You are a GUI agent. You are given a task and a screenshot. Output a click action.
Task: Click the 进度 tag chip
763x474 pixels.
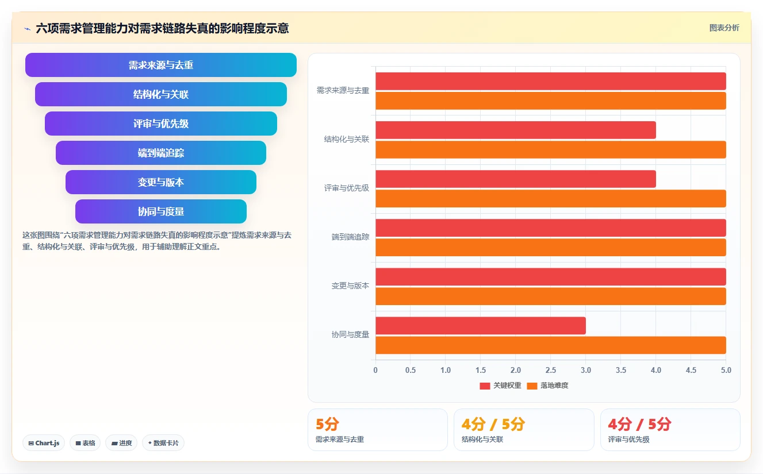coord(121,443)
